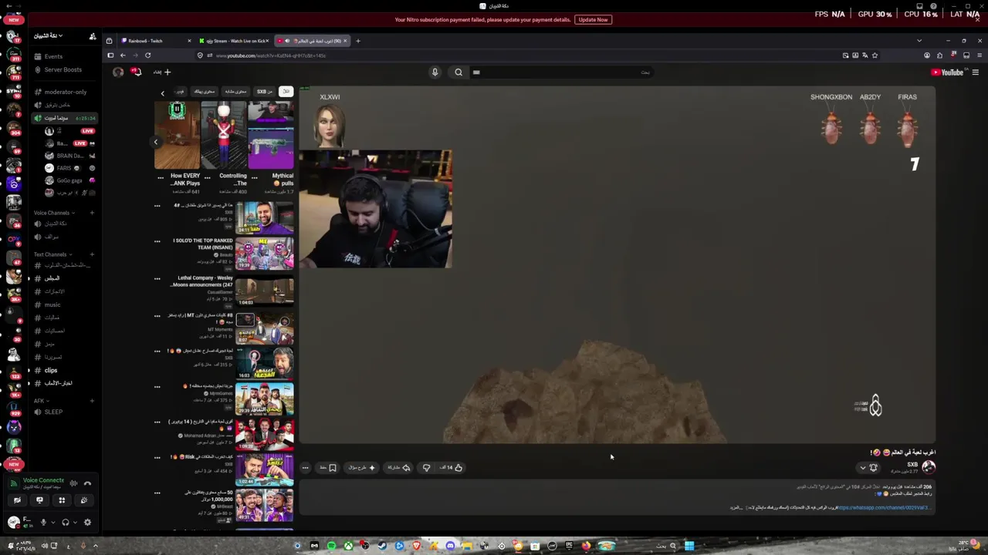
Task: Open the Discord soundboard
Action: (x=84, y=500)
